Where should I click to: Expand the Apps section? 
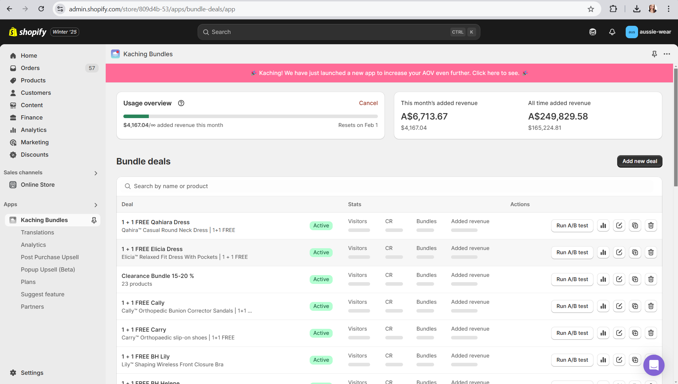pyautogui.click(x=96, y=205)
